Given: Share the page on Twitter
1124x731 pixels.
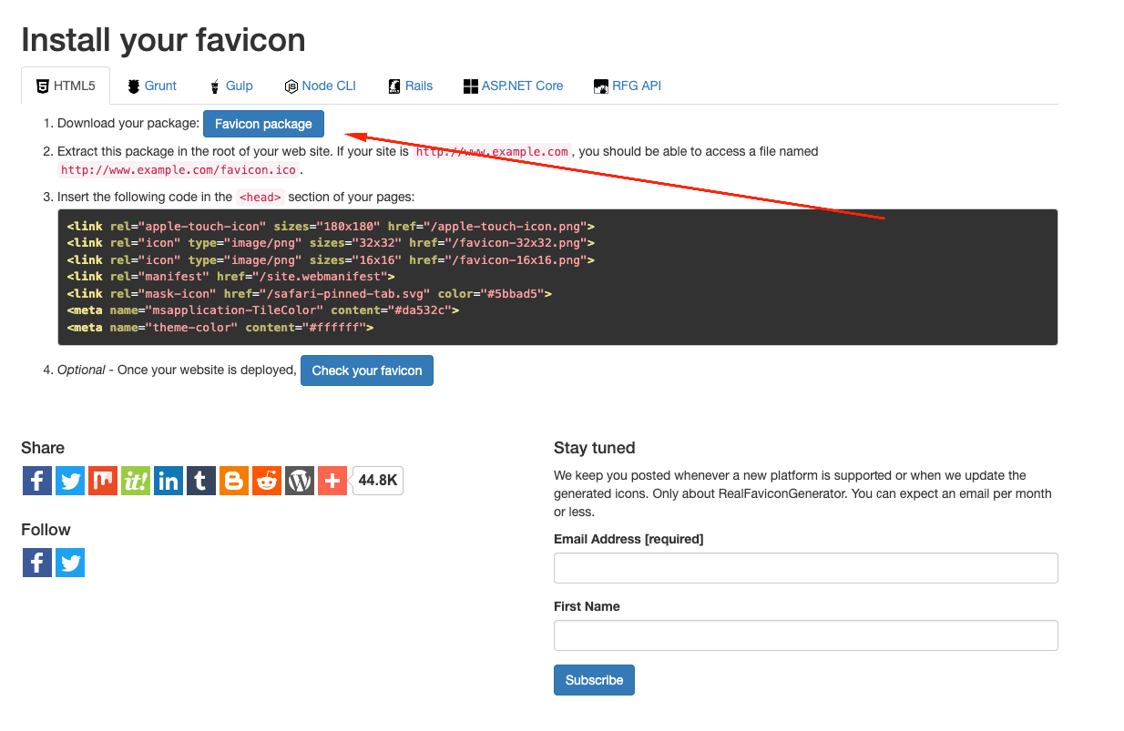Looking at the screenshot, I should click(70, 481).
